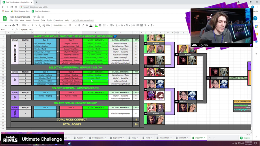Star the Pick 'Ems Brackets document
This screenshot has height=146, width=260.
click(35, 17)
